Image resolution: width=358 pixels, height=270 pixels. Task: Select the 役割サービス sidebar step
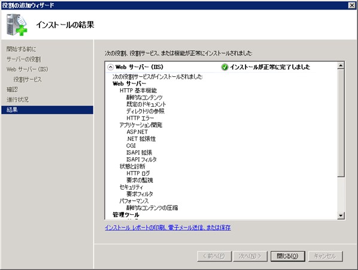click(x=28, y=79)
